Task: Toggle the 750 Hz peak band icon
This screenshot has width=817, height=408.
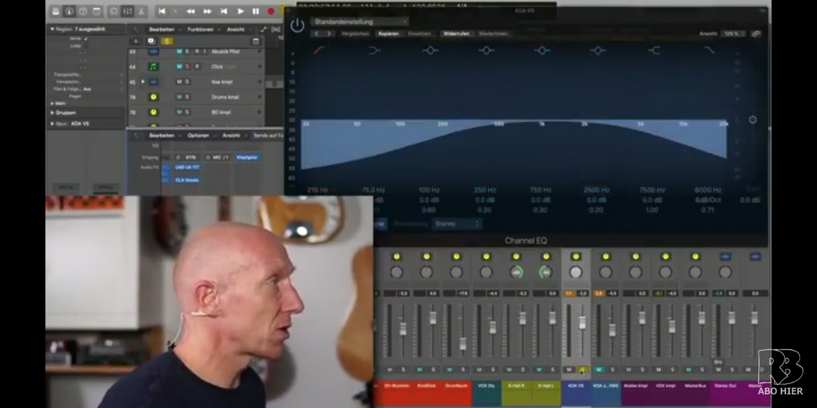Action: click(x=542, y=51)
